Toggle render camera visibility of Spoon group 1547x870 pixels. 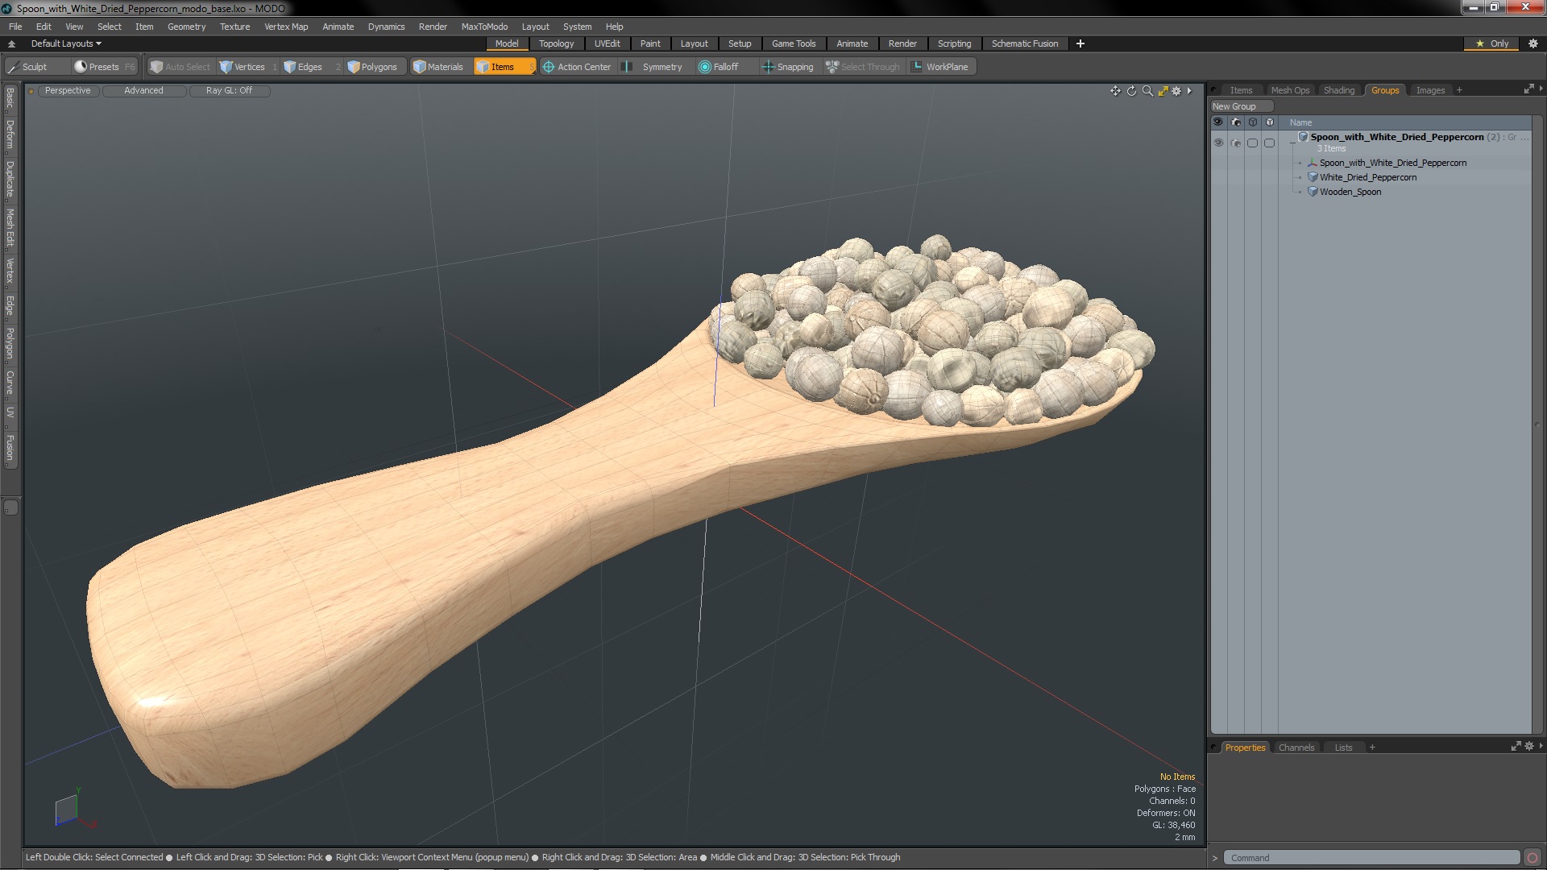pos(1236,143)
